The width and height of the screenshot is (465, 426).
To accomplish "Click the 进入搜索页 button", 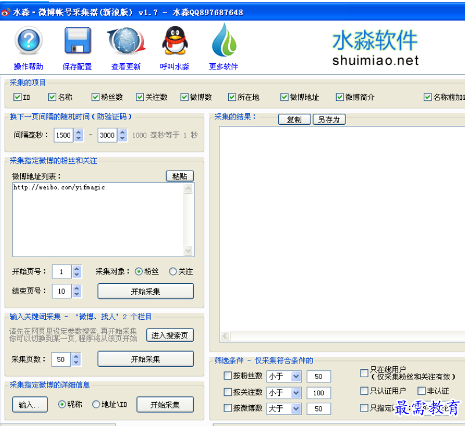I will coord(170,335).
